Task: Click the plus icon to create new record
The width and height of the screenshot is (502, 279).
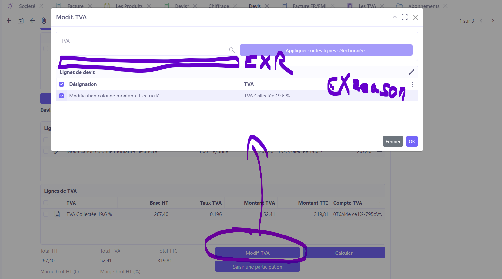Action: 9,21
